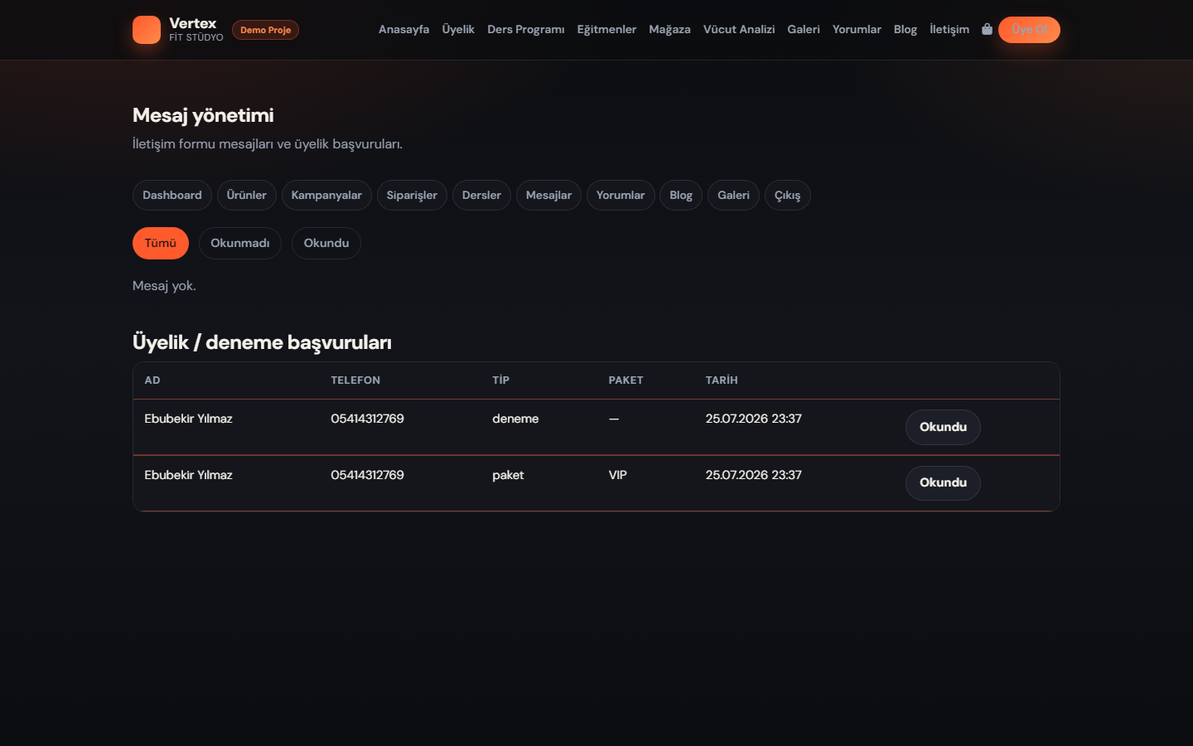
Task: Visit the Eğitmenler page
Action: tap(606, 30)
